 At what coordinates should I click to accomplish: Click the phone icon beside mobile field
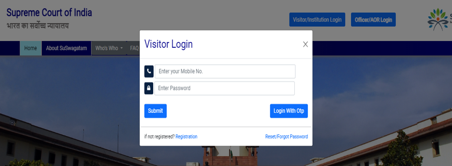click(x=149, y=71)
